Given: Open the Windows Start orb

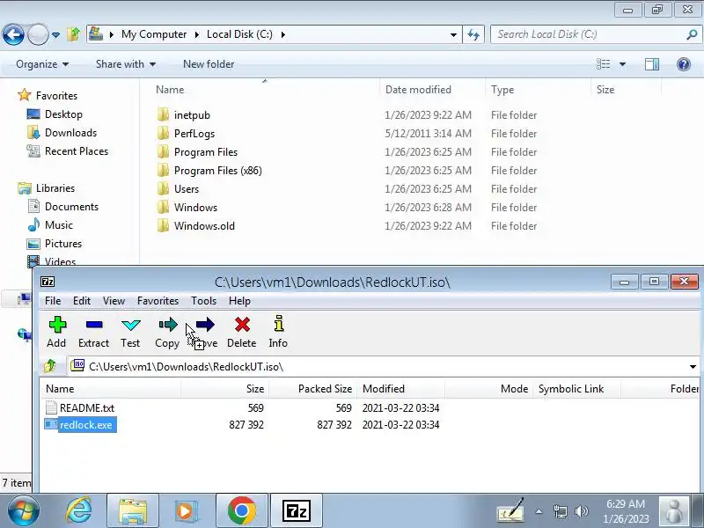Looking at the screenshot, I should [23, 511].
